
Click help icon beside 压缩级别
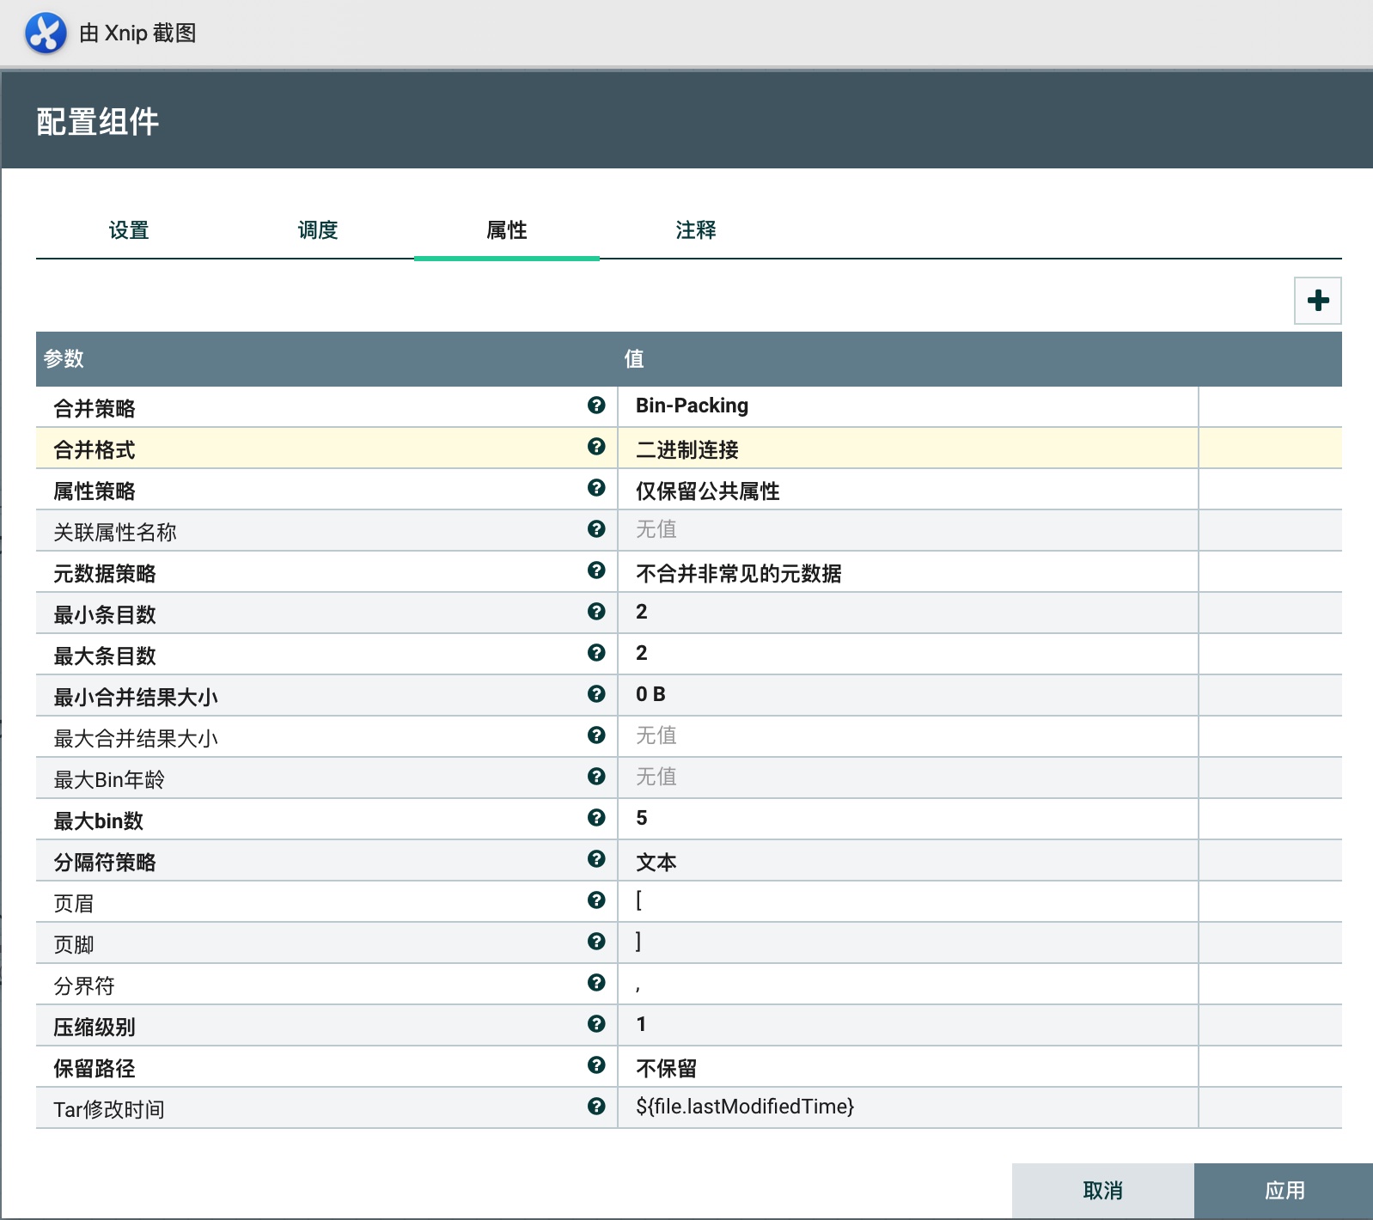(x=596, y=1024)
